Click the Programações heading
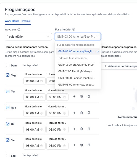137x165 pixels. [x=20, y=9]
